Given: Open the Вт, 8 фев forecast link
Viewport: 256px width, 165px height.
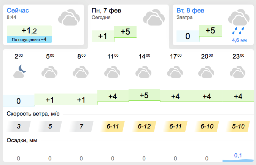Looking at the screenshot, I should 190,10.
